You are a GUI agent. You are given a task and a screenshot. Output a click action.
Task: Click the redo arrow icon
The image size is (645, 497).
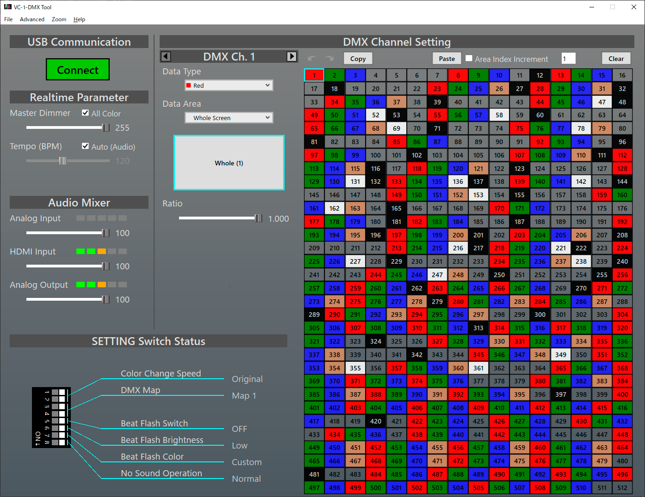[x=329, y=59]
